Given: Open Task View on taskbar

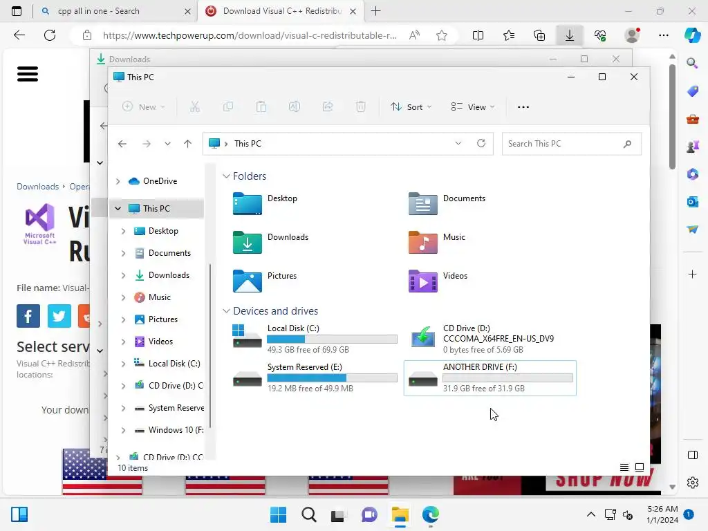Looking at the screenshot, I should (x=337, y=514).
